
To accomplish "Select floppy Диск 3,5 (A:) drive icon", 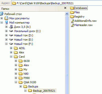I will (11, 27).
